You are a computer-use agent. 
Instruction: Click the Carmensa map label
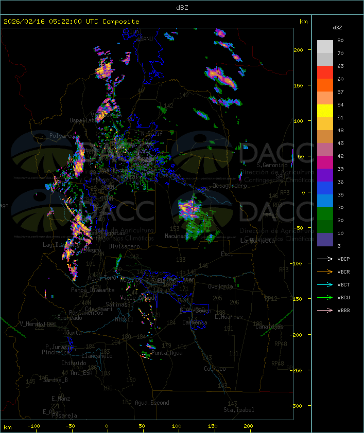coord(195,322)
